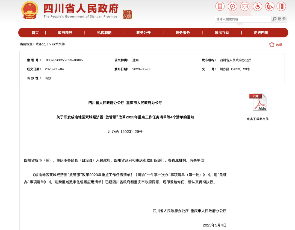This screenshot has height=230, width=295.
Task: Go to 政务服务 in the navigation bar
Action: 182,33
